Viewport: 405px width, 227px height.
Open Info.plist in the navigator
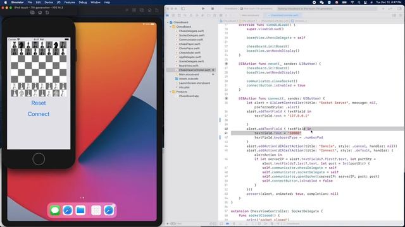[184, 88]
